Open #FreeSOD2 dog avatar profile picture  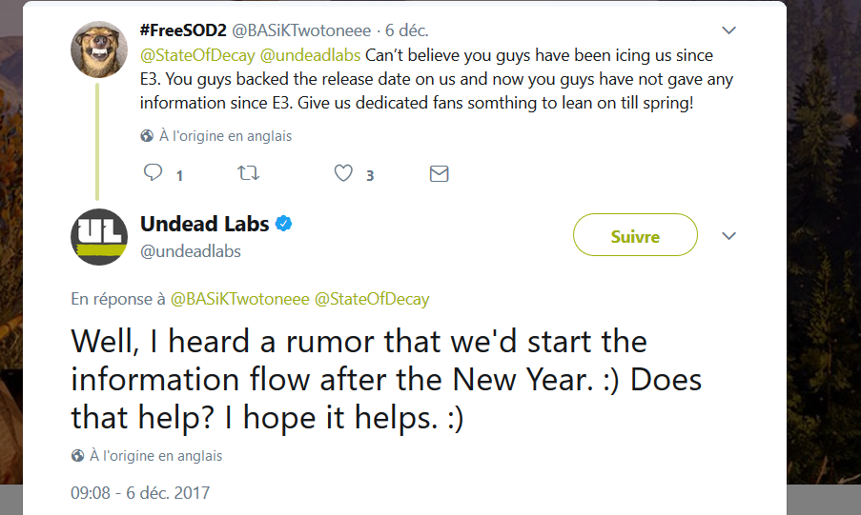[99, 50]
